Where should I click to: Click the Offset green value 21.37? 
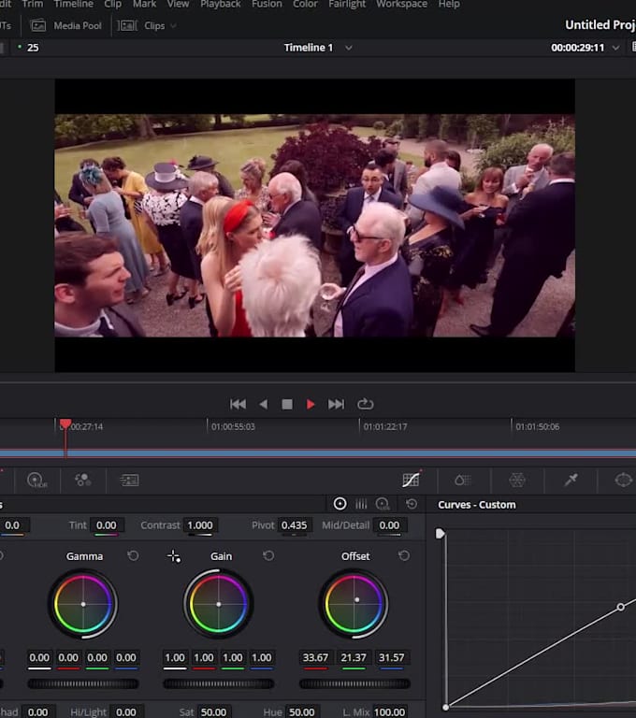tap(354, 657)
